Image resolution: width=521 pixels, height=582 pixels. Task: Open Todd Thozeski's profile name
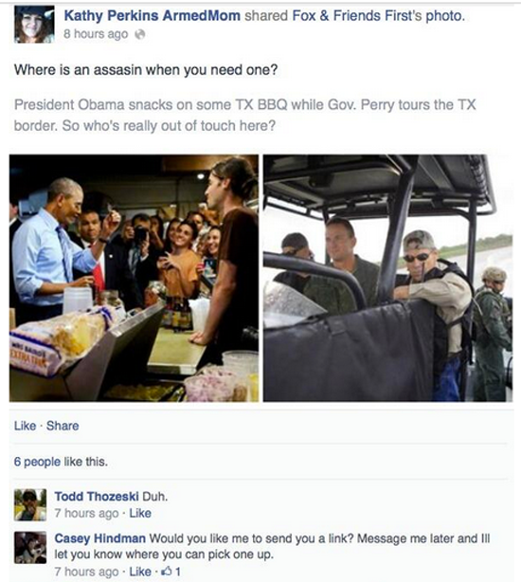[x=97, y=497]
